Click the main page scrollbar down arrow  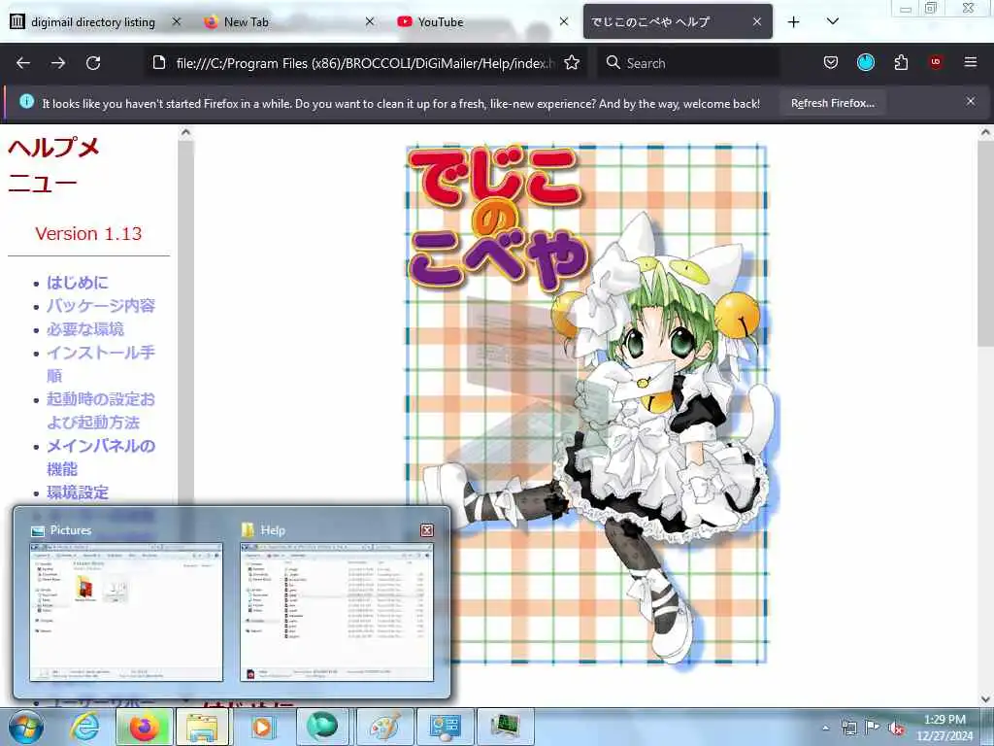pos(985,699)
